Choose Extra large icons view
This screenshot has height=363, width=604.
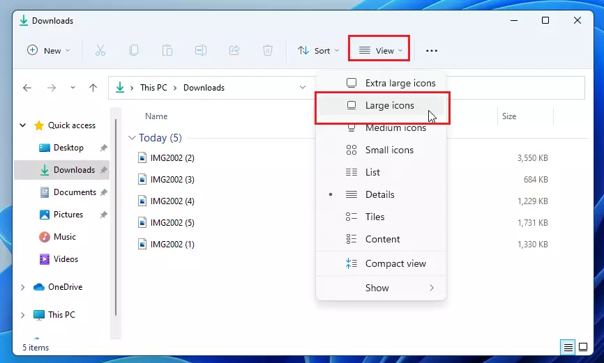tap(381, 83)
